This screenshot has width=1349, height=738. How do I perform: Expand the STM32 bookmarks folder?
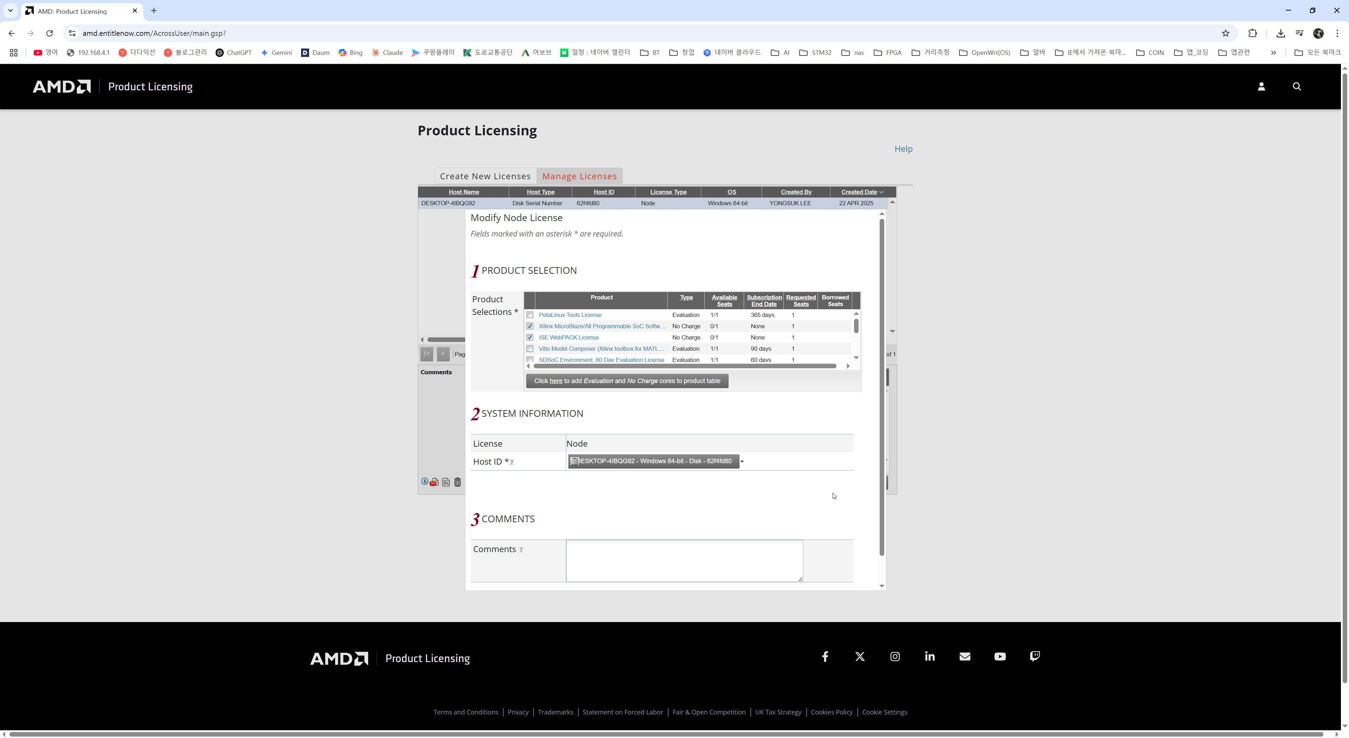click(x=815, y=52)
